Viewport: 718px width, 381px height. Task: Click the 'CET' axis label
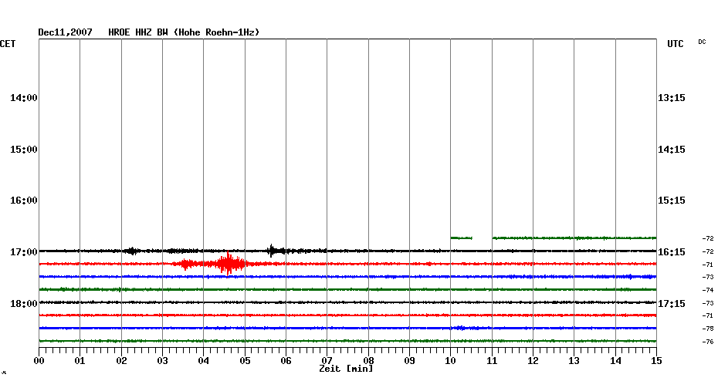(x=8, y=44)
